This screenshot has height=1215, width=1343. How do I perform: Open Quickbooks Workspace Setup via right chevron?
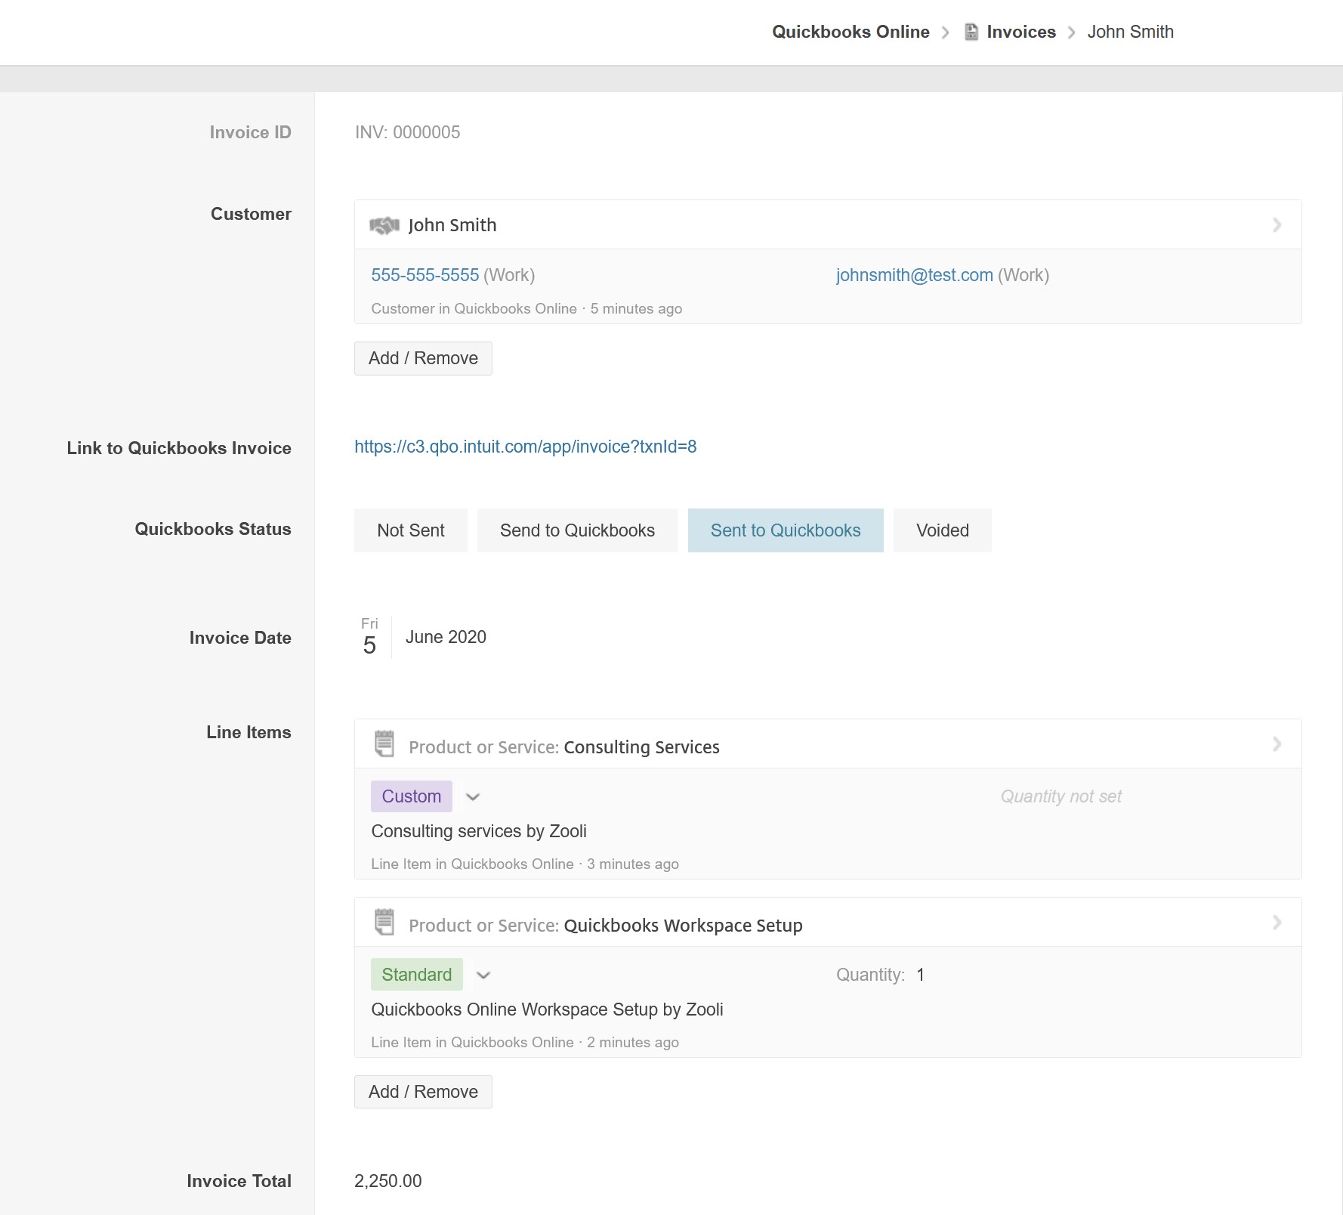pos(1277,923)
